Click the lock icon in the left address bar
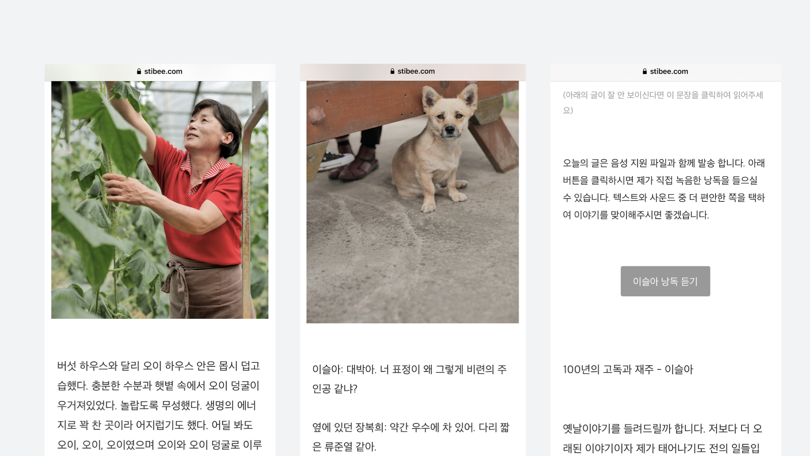This screenshot has width=810, height=456. pyautogui.click(x=139, y=71)
